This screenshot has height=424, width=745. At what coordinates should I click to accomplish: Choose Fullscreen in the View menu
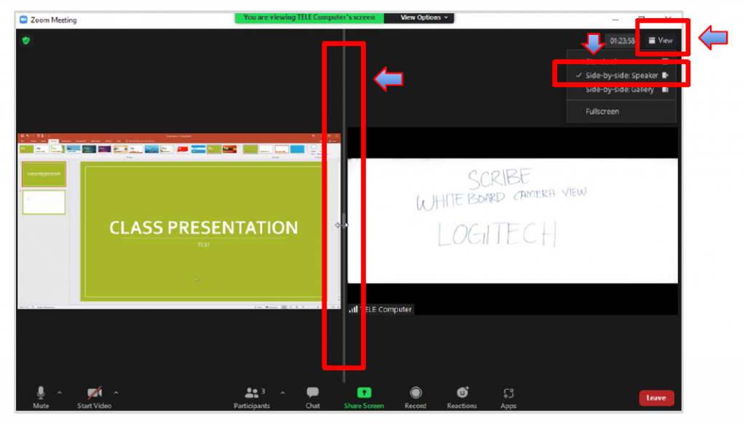tap(602, 111)
